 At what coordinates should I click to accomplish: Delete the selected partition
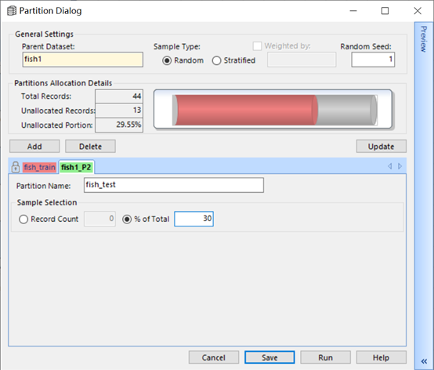91,147
